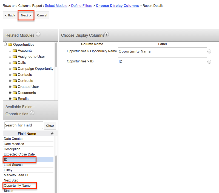Choose Description field
Viewport: 219px width, 193px height.
(x=28, y=149)
